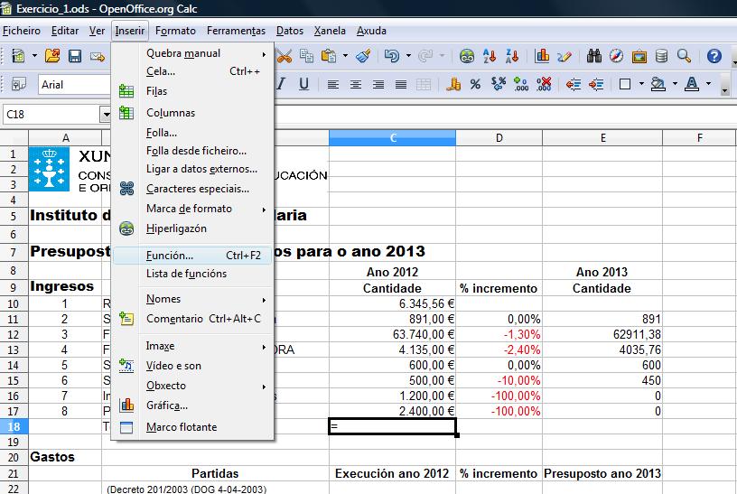Open the undo history dropdown arrow

(x=407, y=56)
